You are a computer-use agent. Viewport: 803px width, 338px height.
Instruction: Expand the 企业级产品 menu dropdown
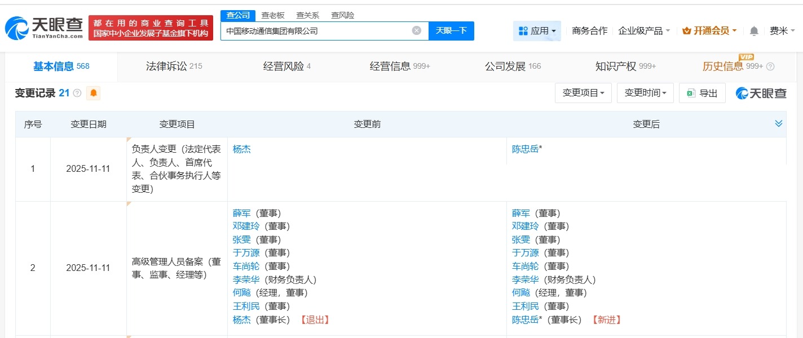coord(642,32)
